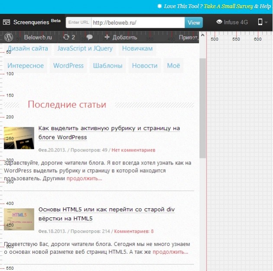Open the HTML5 article thumbnail

click(19, 219)
